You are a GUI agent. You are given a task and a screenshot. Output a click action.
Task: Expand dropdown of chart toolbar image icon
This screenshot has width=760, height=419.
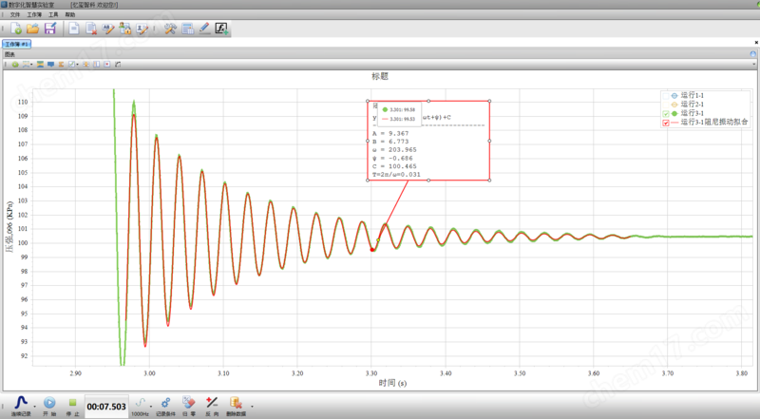[31, 65]
